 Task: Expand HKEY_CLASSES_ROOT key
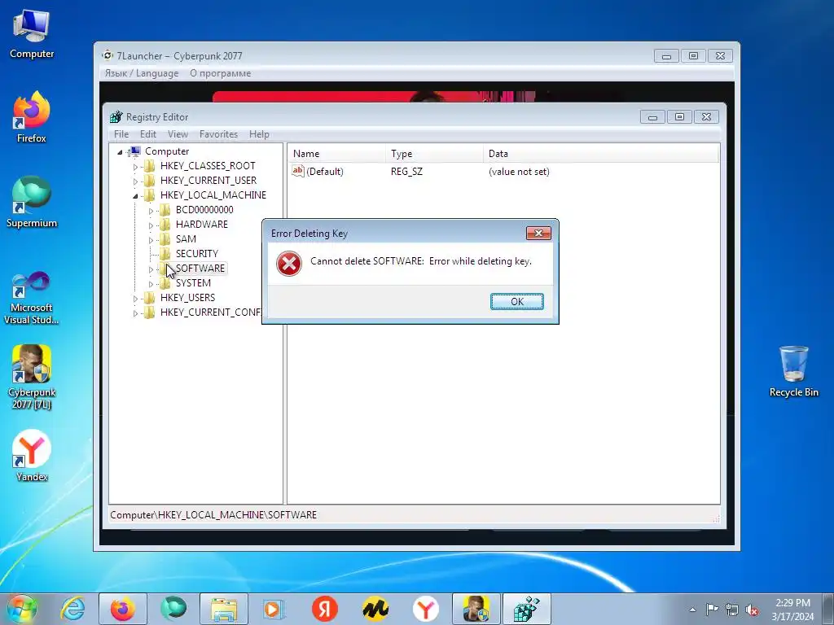pos(135,166)
